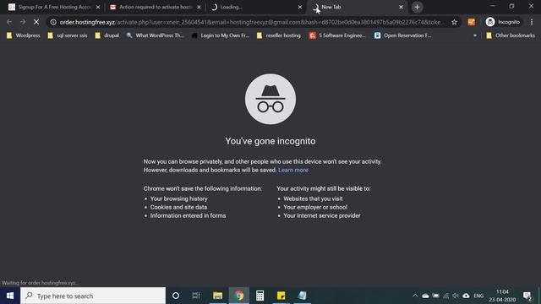Screen dimensions: 541x304
Task: Click the incognito hat and glasses logo
Action: pyautogui.click(x=270, y=99)
